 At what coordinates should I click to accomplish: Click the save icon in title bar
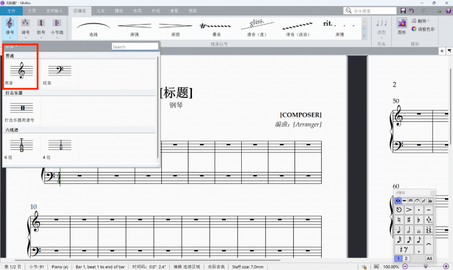tap(403, 11)
